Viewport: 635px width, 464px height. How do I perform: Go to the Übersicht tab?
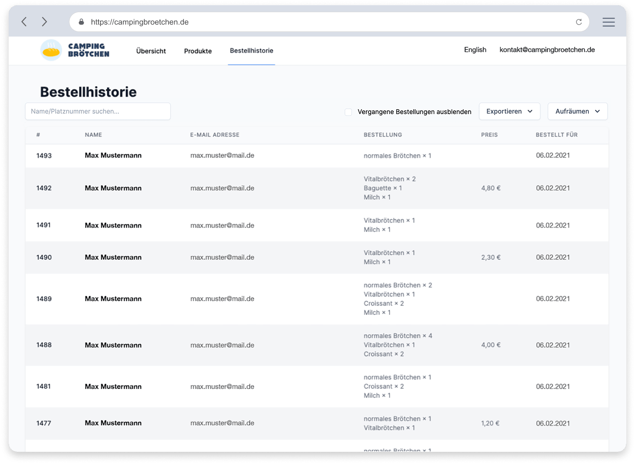click(151, 51)
